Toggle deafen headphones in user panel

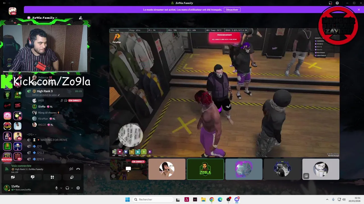click(67, 188)
